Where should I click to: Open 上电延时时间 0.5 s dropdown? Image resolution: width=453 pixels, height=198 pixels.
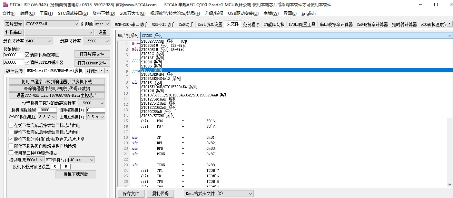pyautogui.click(x=96, y=117)
